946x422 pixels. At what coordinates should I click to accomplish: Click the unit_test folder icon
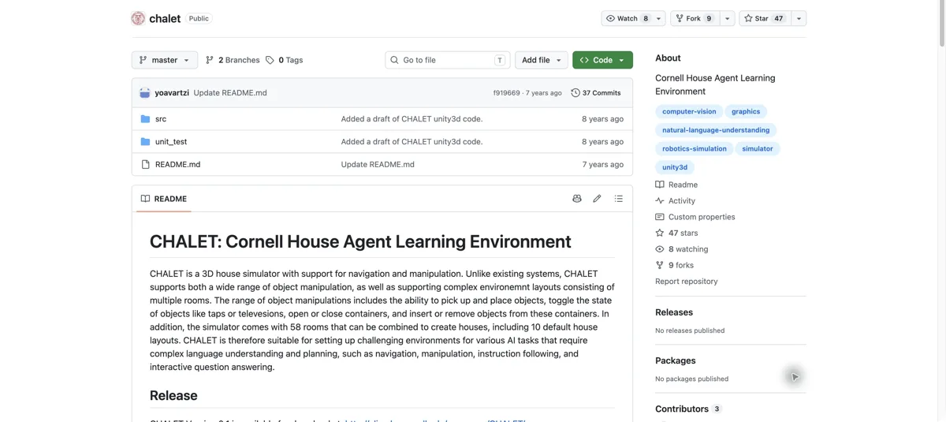(145, 142)
